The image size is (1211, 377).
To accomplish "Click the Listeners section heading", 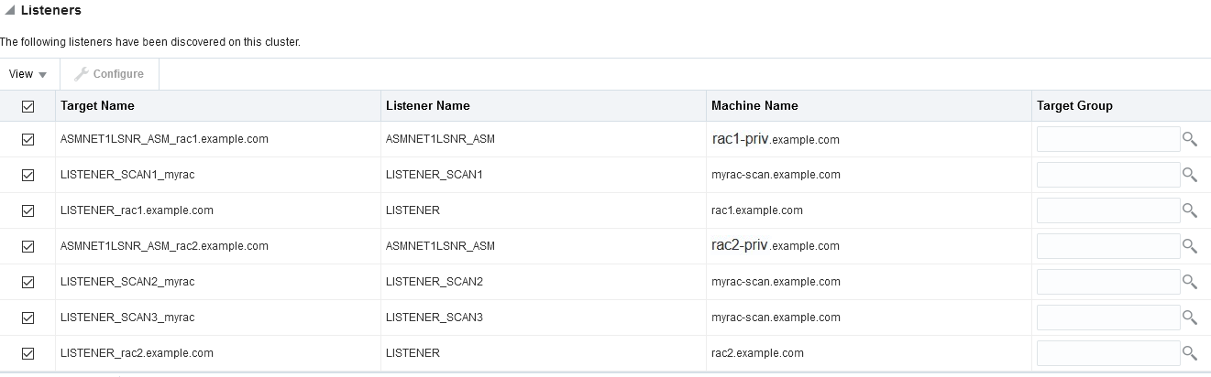I will [x=50, y=11].
